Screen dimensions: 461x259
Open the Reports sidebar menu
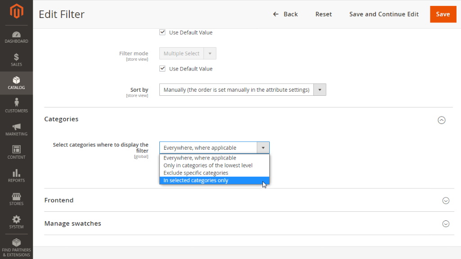pyautogui.click(x=17, y=176)
